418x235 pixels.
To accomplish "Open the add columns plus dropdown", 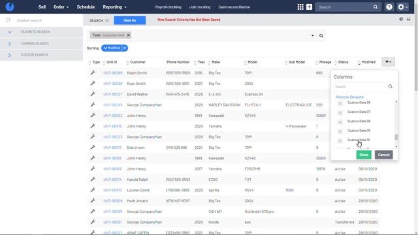I will click(x=388, y=62).
